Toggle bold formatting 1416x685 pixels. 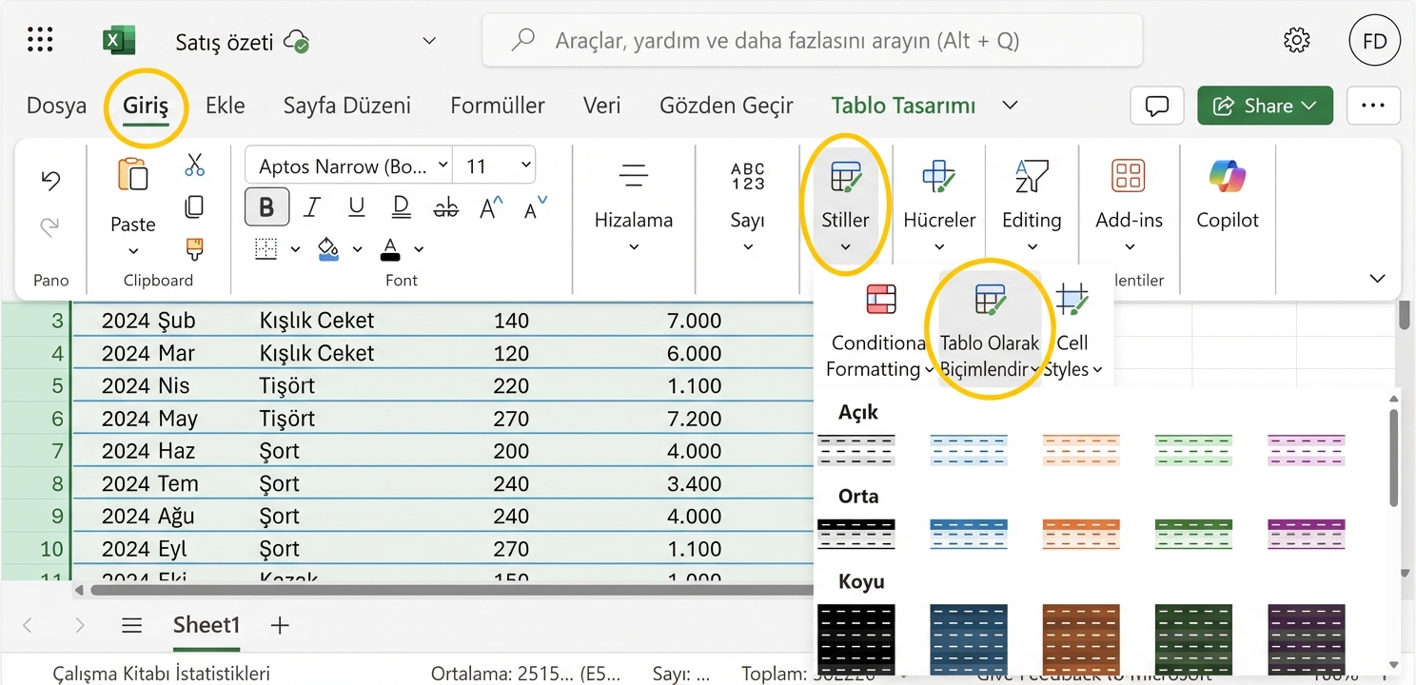point(266,206)
